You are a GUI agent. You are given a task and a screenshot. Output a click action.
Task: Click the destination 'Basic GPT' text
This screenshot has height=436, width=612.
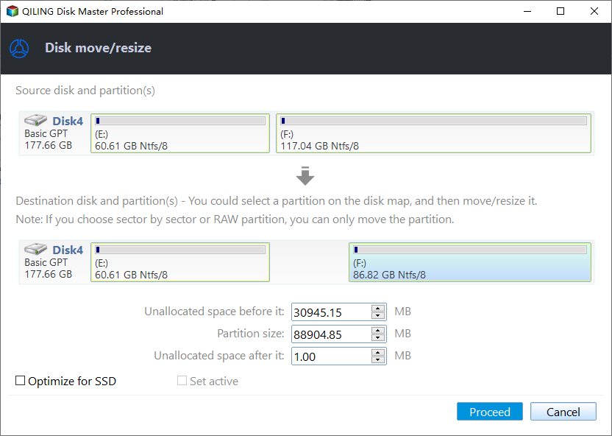tap(46, 262)
